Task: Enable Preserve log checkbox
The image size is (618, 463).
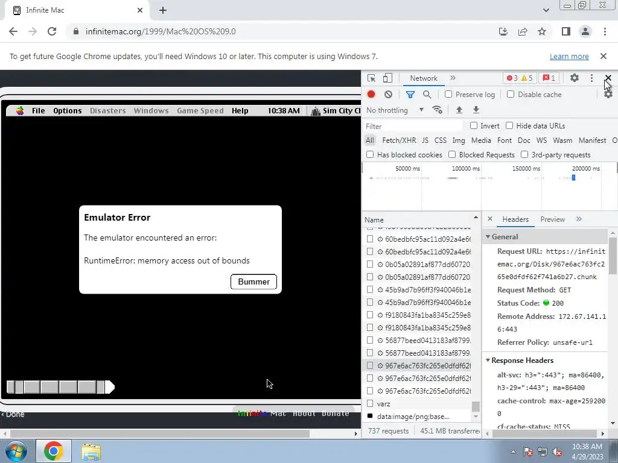Action: (x=448, y=94)
